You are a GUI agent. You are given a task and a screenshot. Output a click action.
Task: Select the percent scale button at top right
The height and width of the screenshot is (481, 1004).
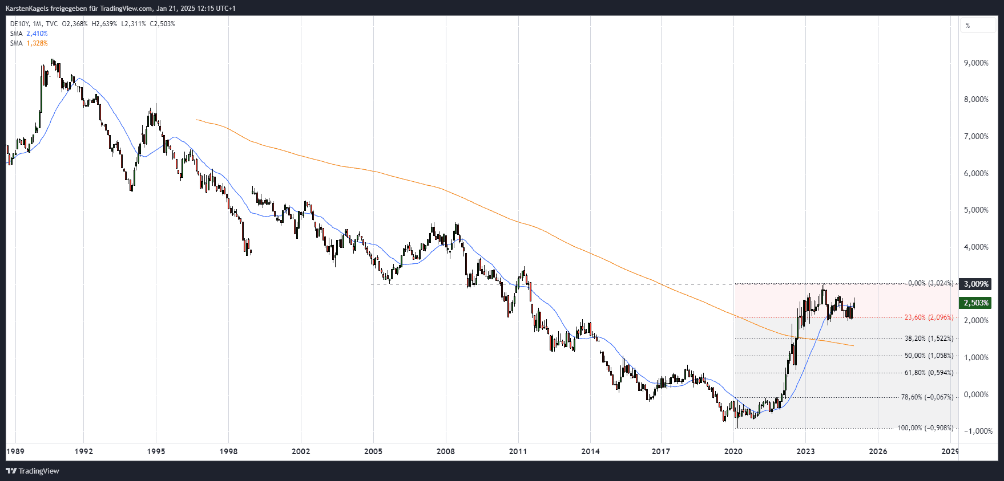tap(978, 26)
